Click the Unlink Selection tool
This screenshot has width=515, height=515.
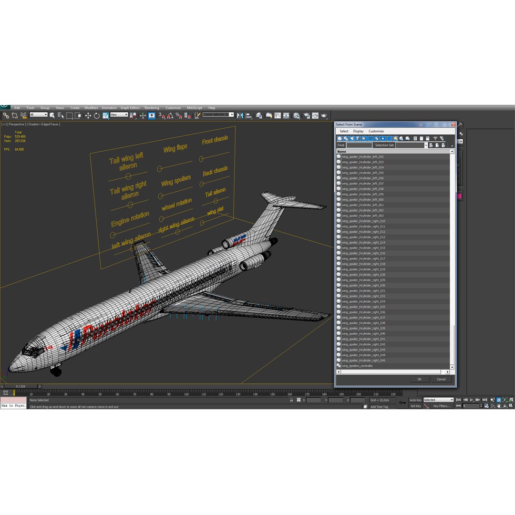pyautogui.click(x=15, y=115)
